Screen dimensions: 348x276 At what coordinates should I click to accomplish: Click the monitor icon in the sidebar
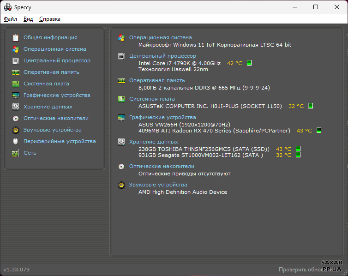tap(16, 96)
